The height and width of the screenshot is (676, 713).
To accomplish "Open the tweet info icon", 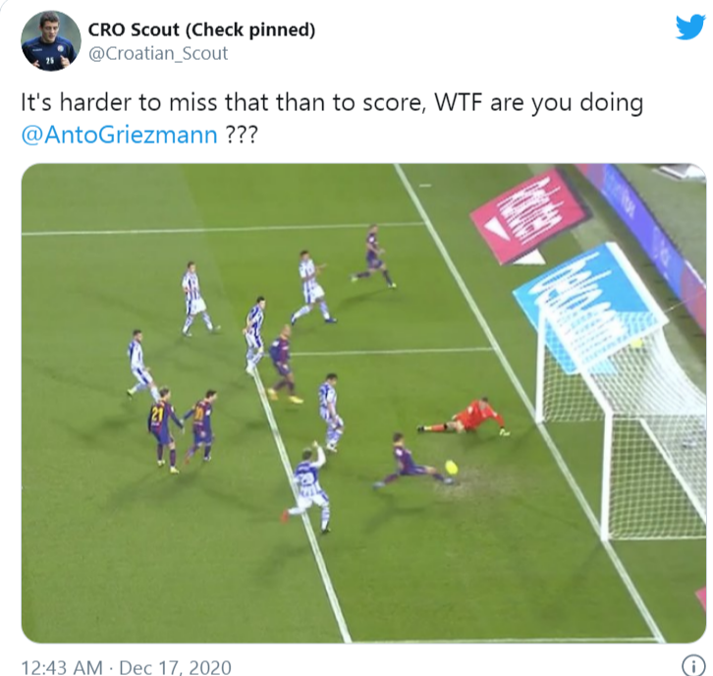I will coord(693,666).
